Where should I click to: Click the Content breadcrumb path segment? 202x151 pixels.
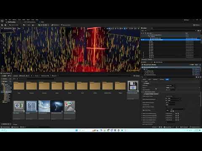tap(37, 76)
